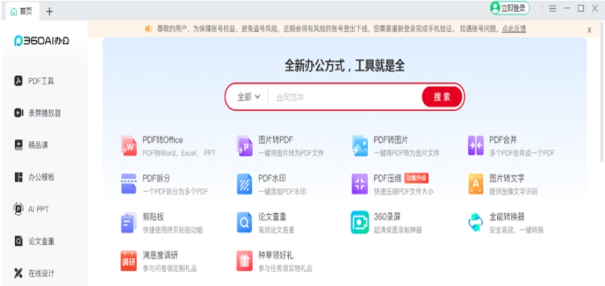The image size is (605, 286).
Task: Click the 360AI办公 logo
Action: click(42, 40)
